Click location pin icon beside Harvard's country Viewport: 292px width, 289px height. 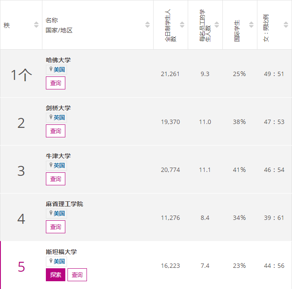(51, 69)
